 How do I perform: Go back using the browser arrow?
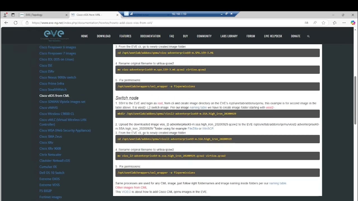coord(6,23)
